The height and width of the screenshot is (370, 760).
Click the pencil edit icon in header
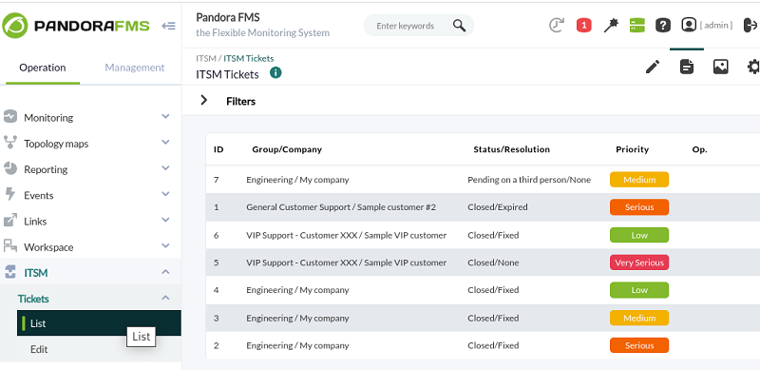(x=653, y=67)
